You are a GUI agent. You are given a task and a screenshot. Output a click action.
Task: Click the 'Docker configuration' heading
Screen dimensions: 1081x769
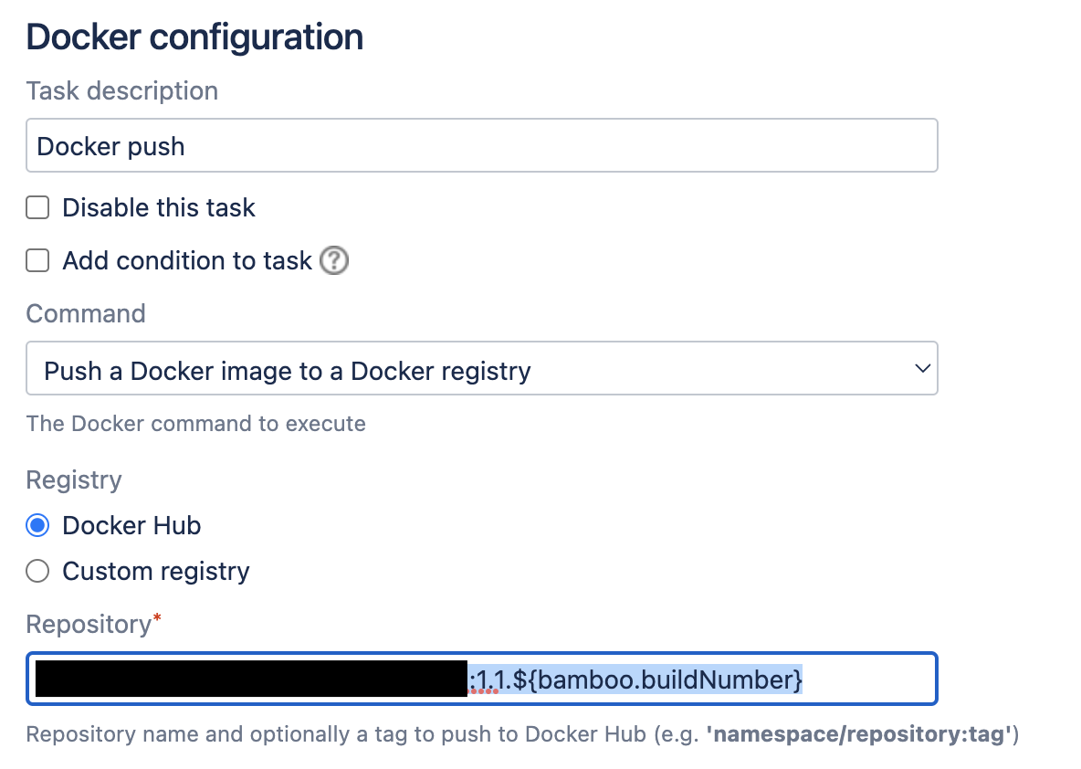(x=194, y=37)
